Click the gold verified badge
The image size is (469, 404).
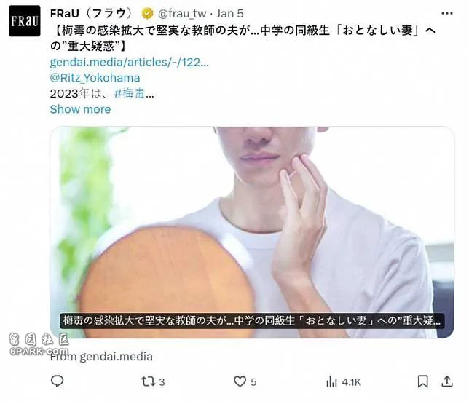coord(147,14)
